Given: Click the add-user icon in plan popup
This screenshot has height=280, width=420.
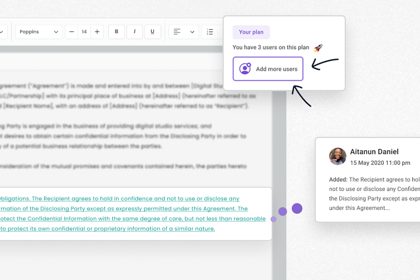Looking at the screenshot, I should (x=245, y=69).
